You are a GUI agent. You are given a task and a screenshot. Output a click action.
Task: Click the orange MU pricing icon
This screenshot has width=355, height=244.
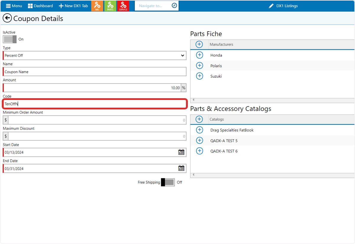pyautogui.click(x=97, y=6)
